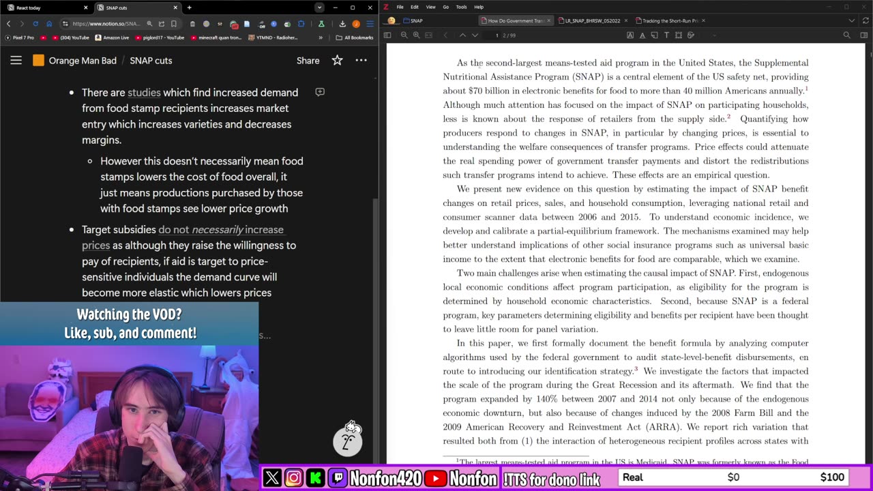
Task: Open a new browser tab
Action: coord(189,8)
